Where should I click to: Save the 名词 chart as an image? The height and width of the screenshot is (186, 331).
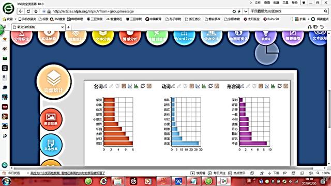tap(149, 86)
